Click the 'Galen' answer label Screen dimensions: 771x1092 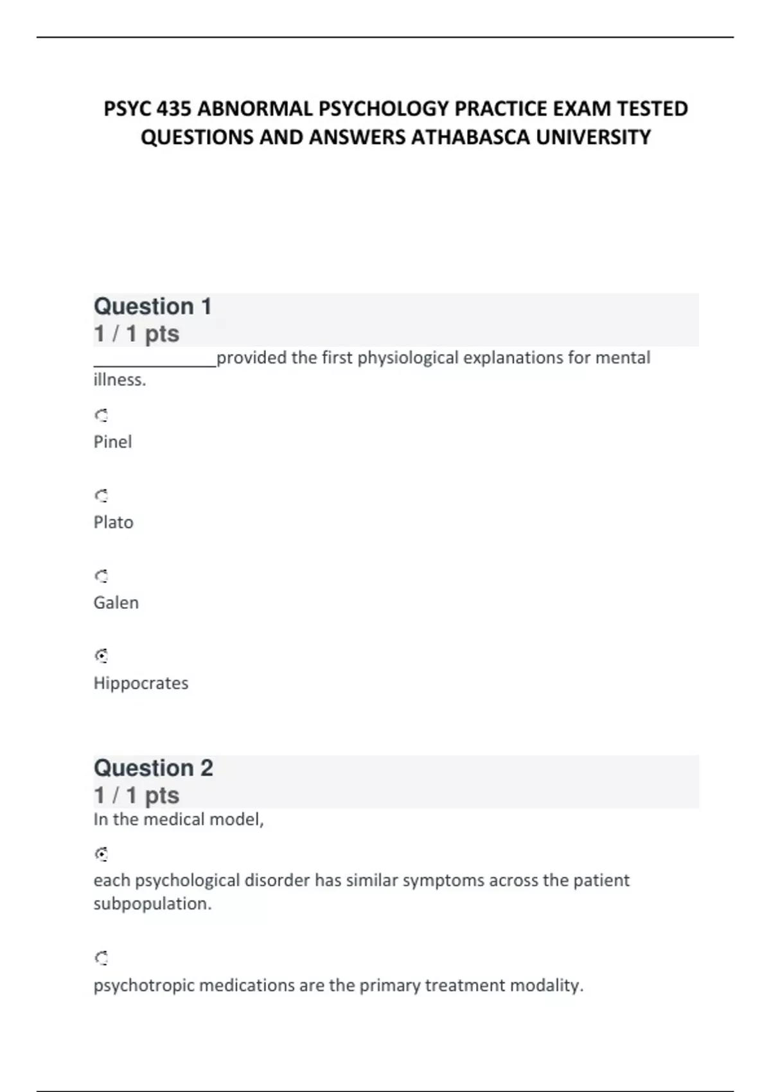point(116,603)
